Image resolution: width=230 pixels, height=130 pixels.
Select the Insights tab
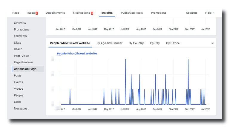click(x=107, y=13)
